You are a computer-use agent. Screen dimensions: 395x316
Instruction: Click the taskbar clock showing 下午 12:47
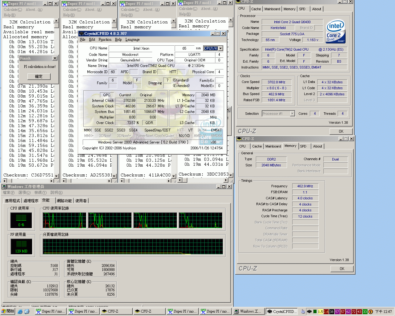[384, 312]
